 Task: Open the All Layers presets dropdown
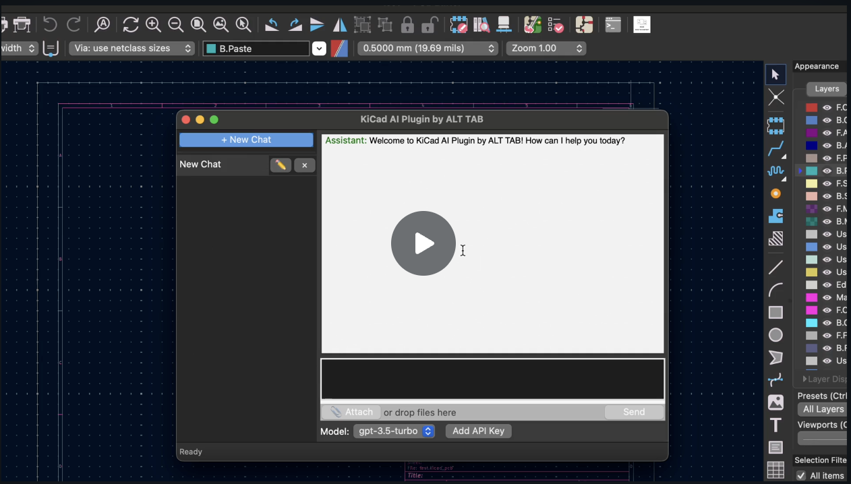[822, 409]
